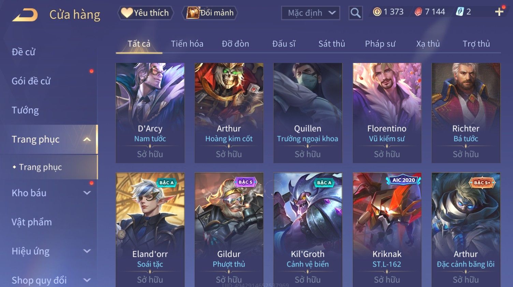Tap the back arrow icon
513x287 pixels.
click(x=25, y=15)
